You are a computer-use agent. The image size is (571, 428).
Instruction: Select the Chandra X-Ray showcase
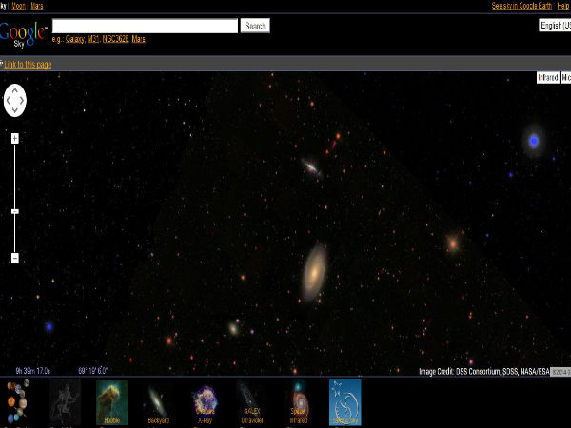pyautogui.click(x=205, y=400)
